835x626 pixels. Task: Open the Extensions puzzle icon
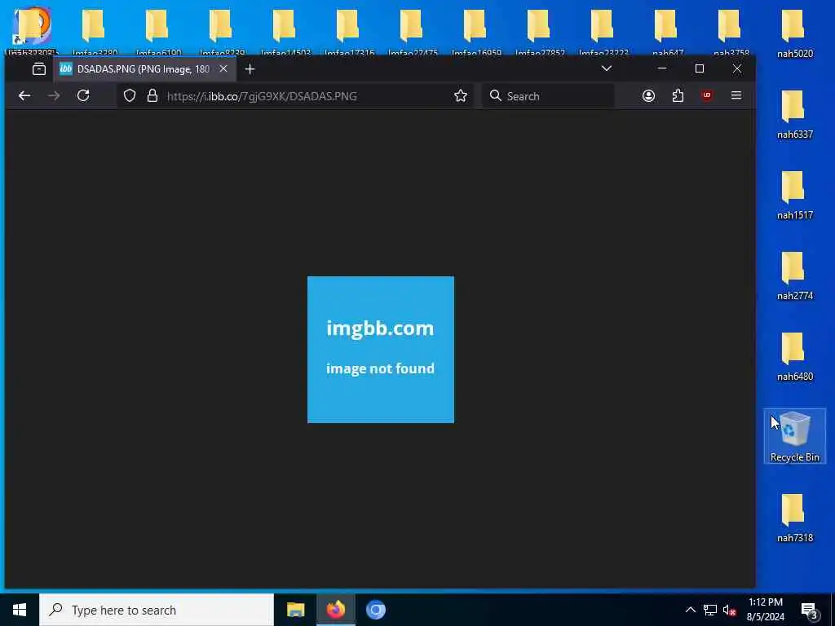click(x=678, y=96)
